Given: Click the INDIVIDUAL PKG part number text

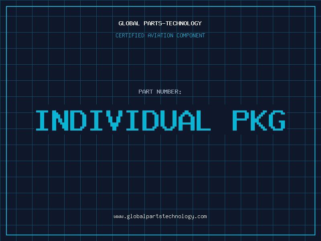Looking at the screenshot, I should [x=160, y=120].
